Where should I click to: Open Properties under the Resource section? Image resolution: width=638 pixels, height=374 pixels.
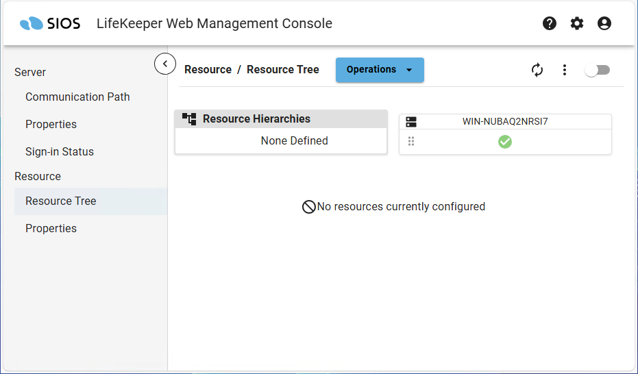click(x=51, y=228)
